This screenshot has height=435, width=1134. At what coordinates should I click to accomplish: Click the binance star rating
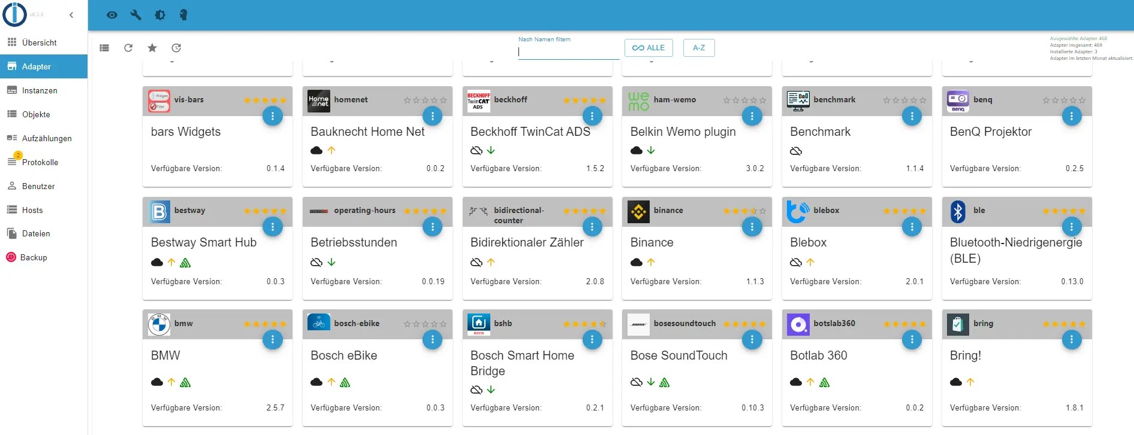pos(744,211)
